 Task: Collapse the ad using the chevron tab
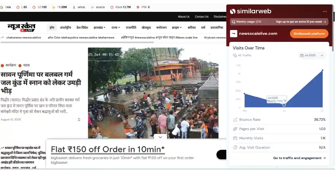click(x=160, y=137)
